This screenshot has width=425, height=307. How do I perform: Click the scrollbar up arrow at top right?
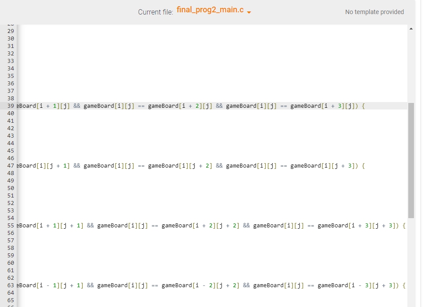(x=411, y=28)
